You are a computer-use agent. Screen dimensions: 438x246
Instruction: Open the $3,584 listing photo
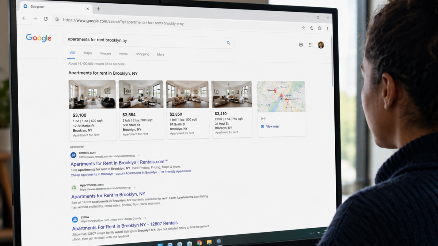click(141, 94)
